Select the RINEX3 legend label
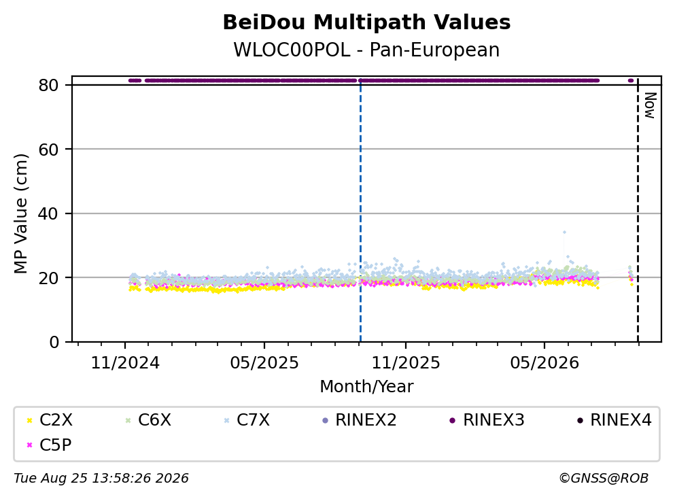This screenshot has height=499, width=675. click(x=494, y=420)
